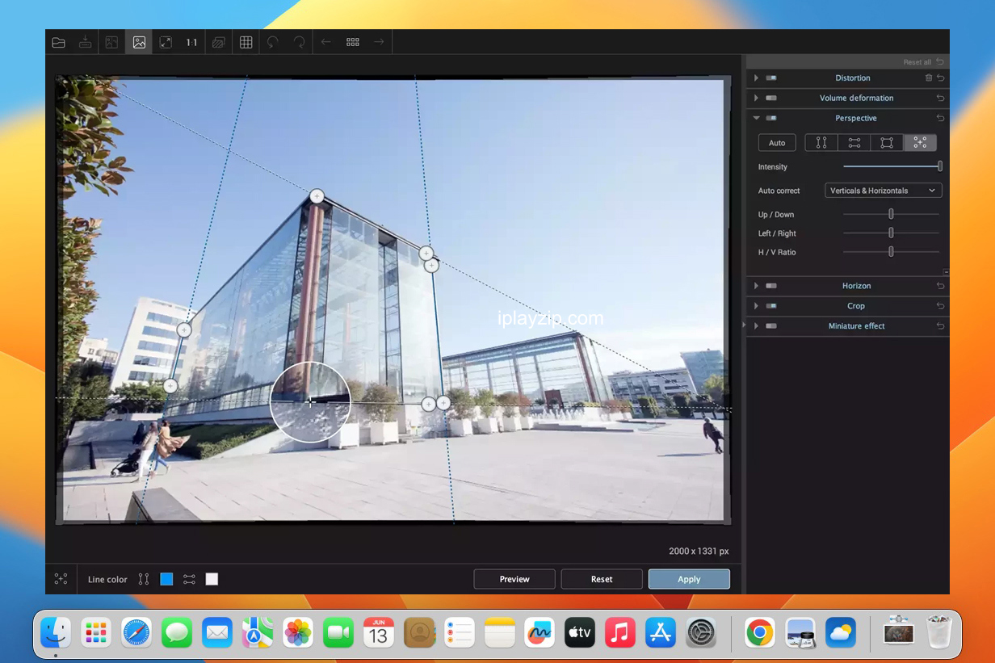Reset the Perspective settings
The width and height of the screenshot is (995, 663).
point(940,119)
